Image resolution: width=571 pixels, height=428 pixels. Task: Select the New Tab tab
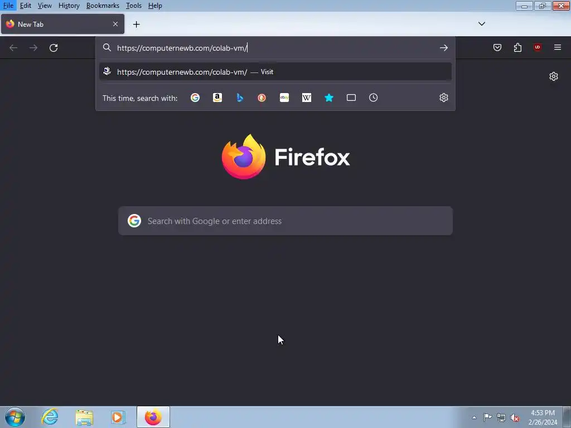click(62, 24)
